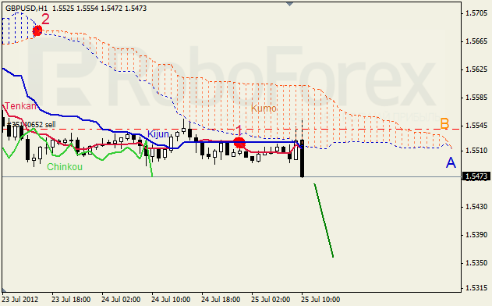
Task: Click the scroll arrow at bottom-left corner
Action: click(4, 290)
